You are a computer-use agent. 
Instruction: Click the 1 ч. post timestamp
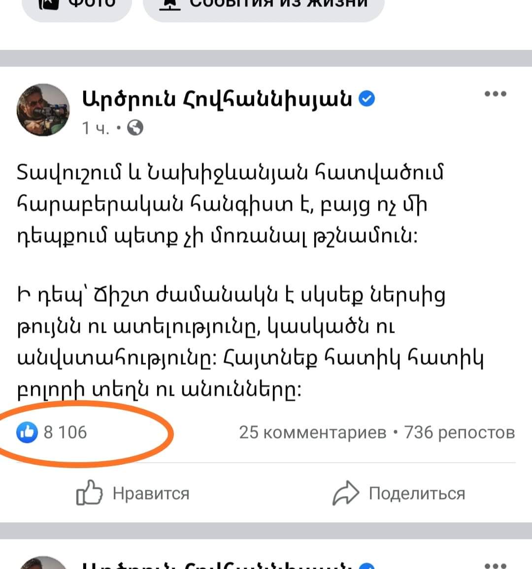[x=96, y=128]
